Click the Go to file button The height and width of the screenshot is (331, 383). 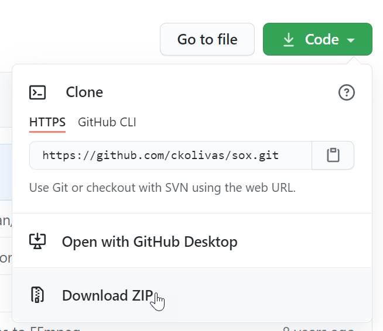point(207,40)
